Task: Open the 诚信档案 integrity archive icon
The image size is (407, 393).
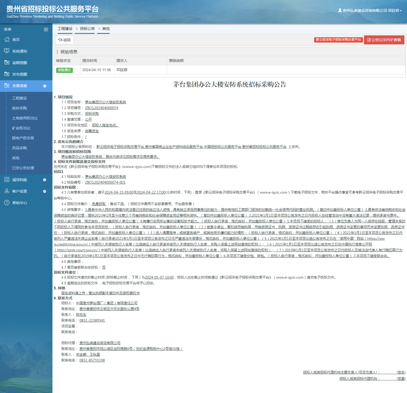Action: pyautogui.click(x=7, y=180)
